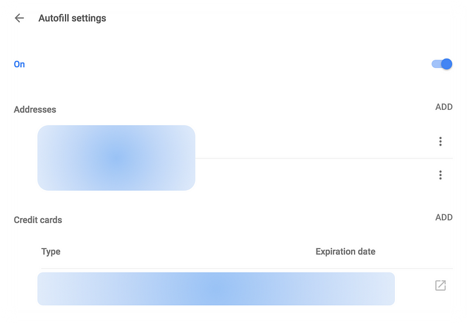The image size is (468, 324).
Task: Open more options for first address entry
Action: (x=441, y=142)
